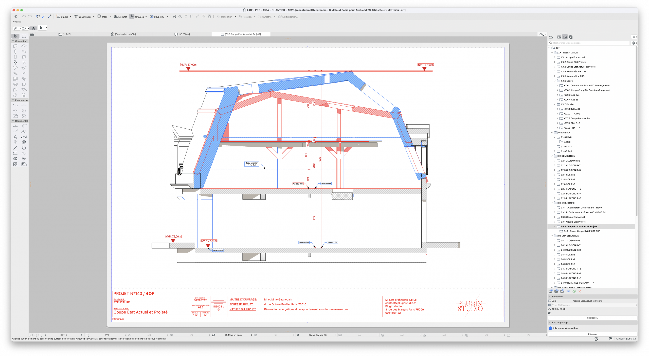Click the Réglages... button

click(x=592, y=318)
